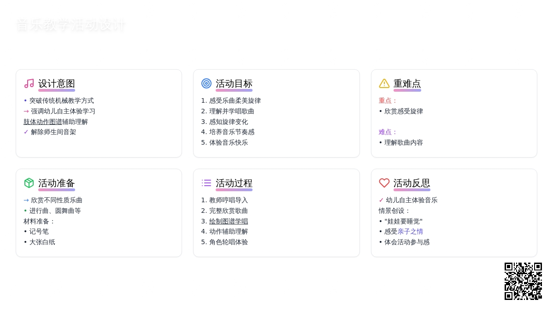Click the 活动反思 card heading
Screen dimensions: 553x311
click(x=412, y=183)
